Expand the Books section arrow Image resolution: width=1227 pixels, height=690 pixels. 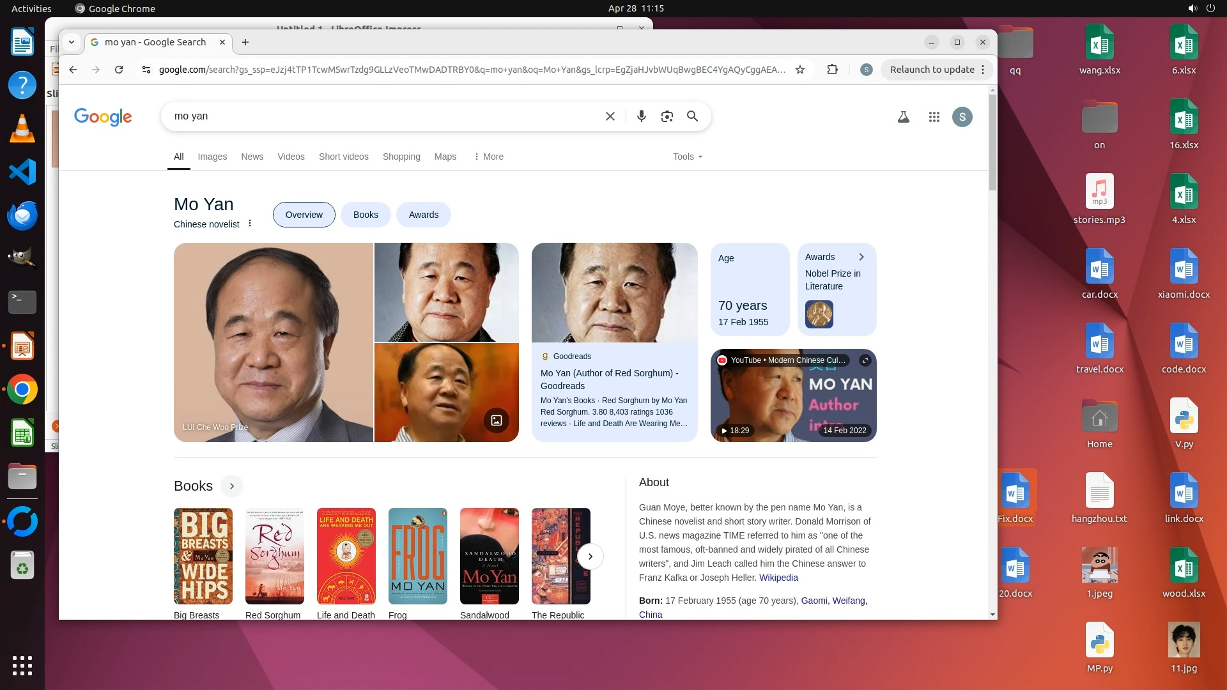point(232,486)
